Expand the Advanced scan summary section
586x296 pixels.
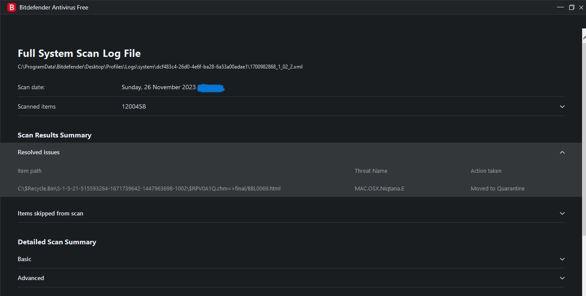[x=562, y=278]
